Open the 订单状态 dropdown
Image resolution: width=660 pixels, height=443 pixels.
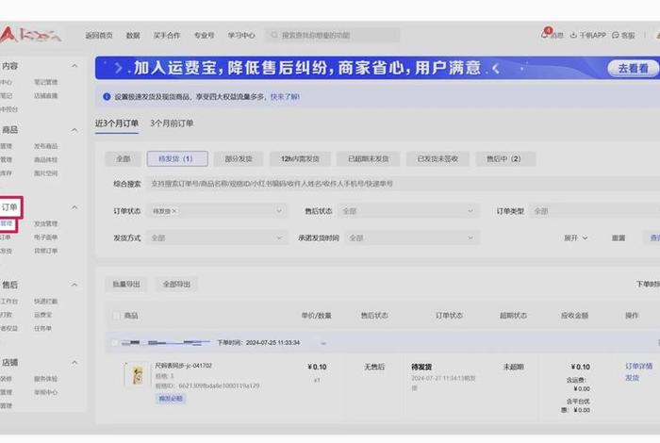(x=217, y=211)
